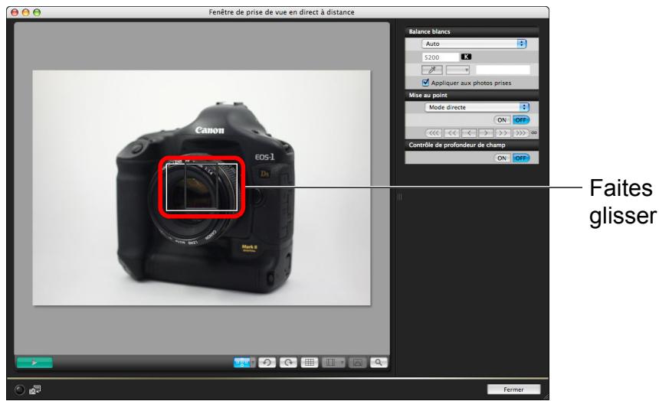659x401 pixels.
Task: Rotate the live view image counterclockwise
Action: (x=267, y=363)
